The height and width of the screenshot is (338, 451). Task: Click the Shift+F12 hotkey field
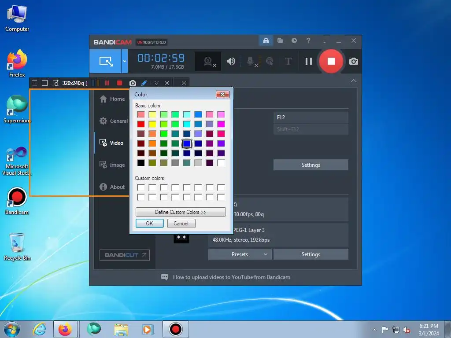click(311, 129)
